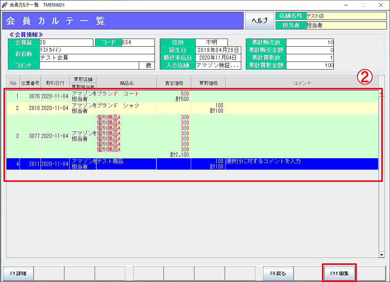
Task: Click the 買取価格 column header
Action: (208, 83)
